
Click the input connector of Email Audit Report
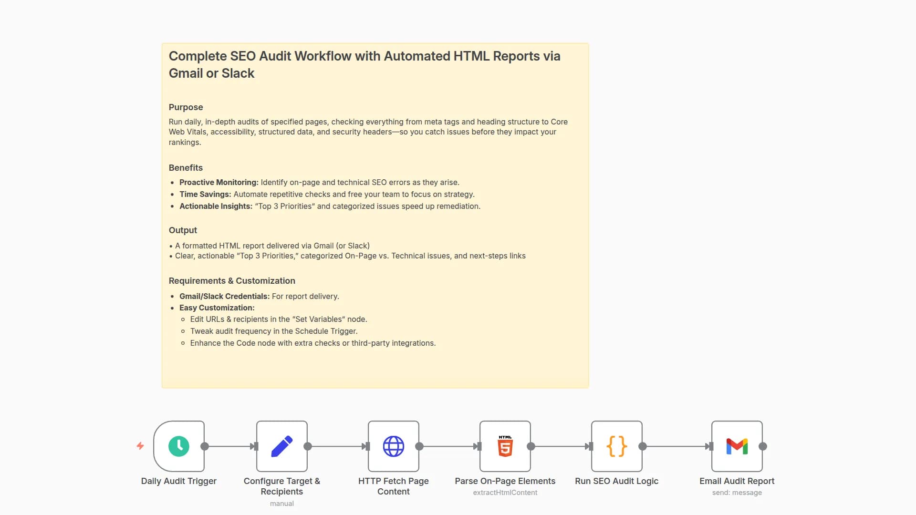710,446
